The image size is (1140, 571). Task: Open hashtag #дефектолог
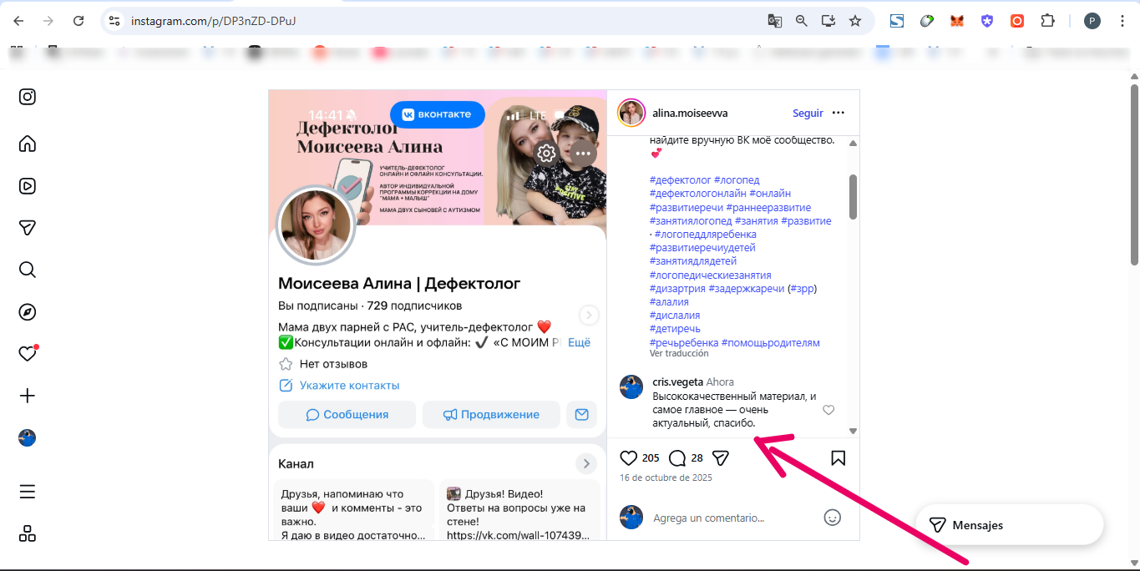coord(680,180)
